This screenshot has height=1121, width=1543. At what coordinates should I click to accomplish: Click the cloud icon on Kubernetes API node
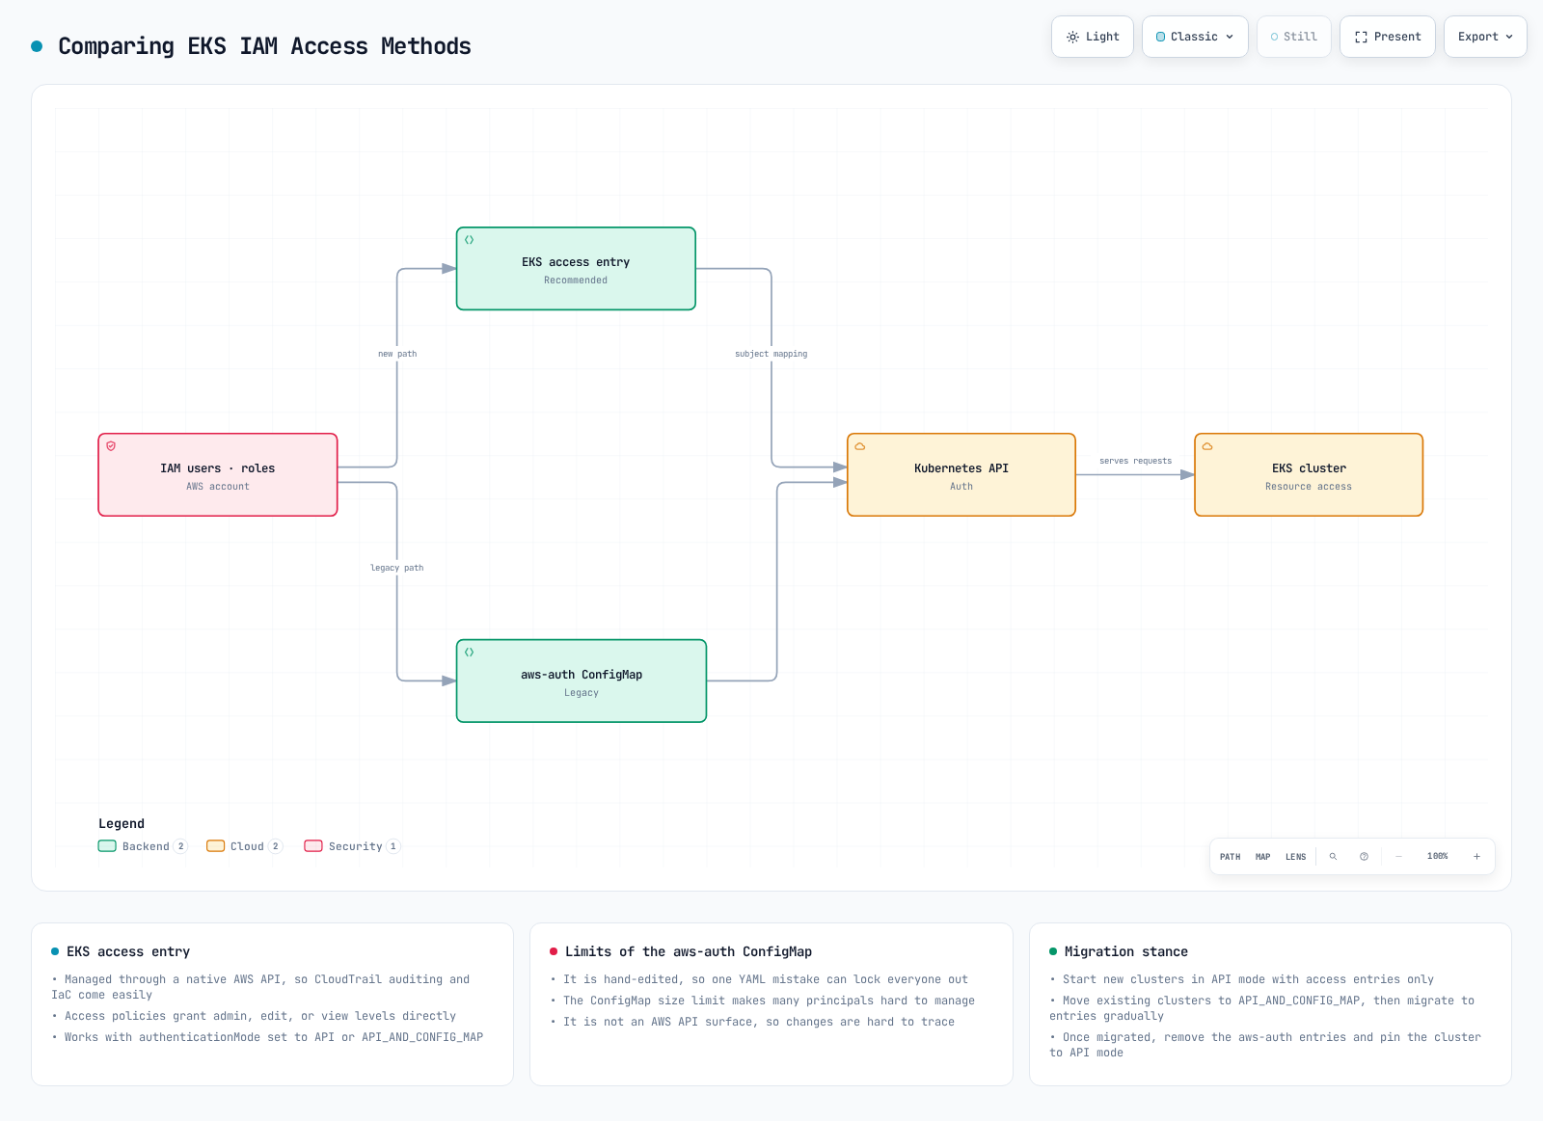tap(860, 446)
